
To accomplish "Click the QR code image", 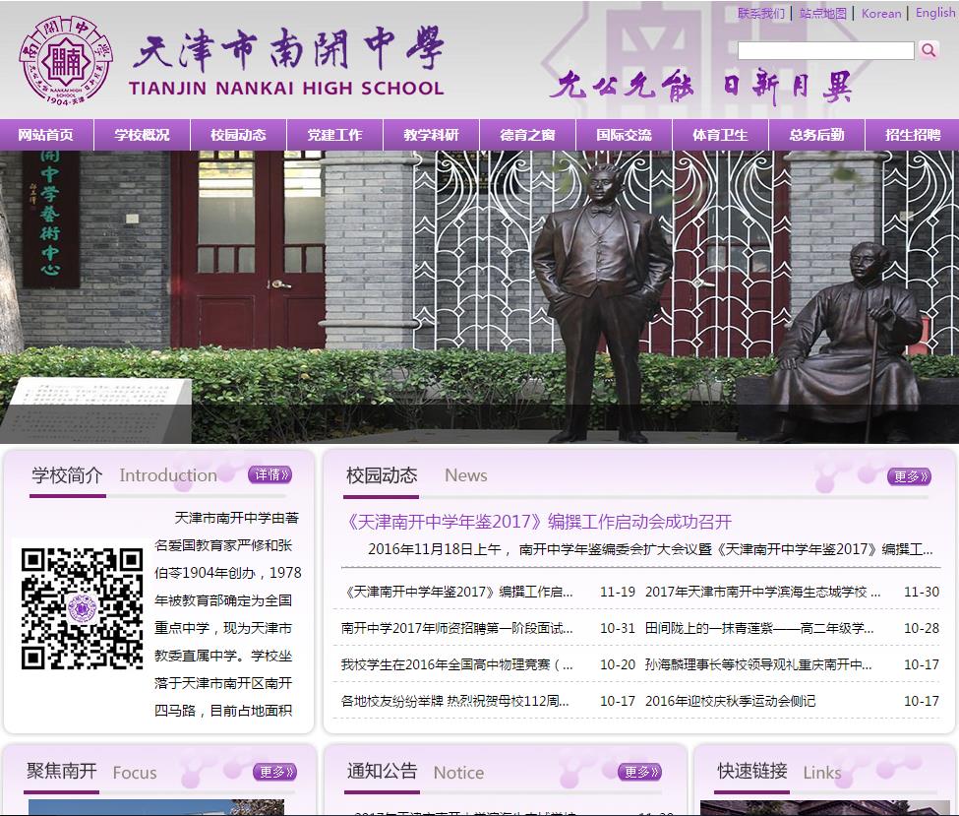I will [82, 608].
